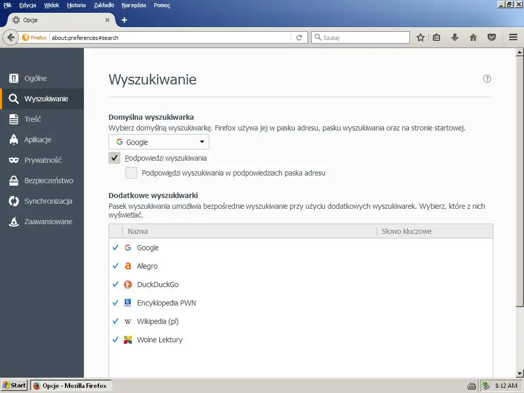Viewport: 524px width, 393px height.
Task: Select the Allegro engine name text
Action: [147, 266]
